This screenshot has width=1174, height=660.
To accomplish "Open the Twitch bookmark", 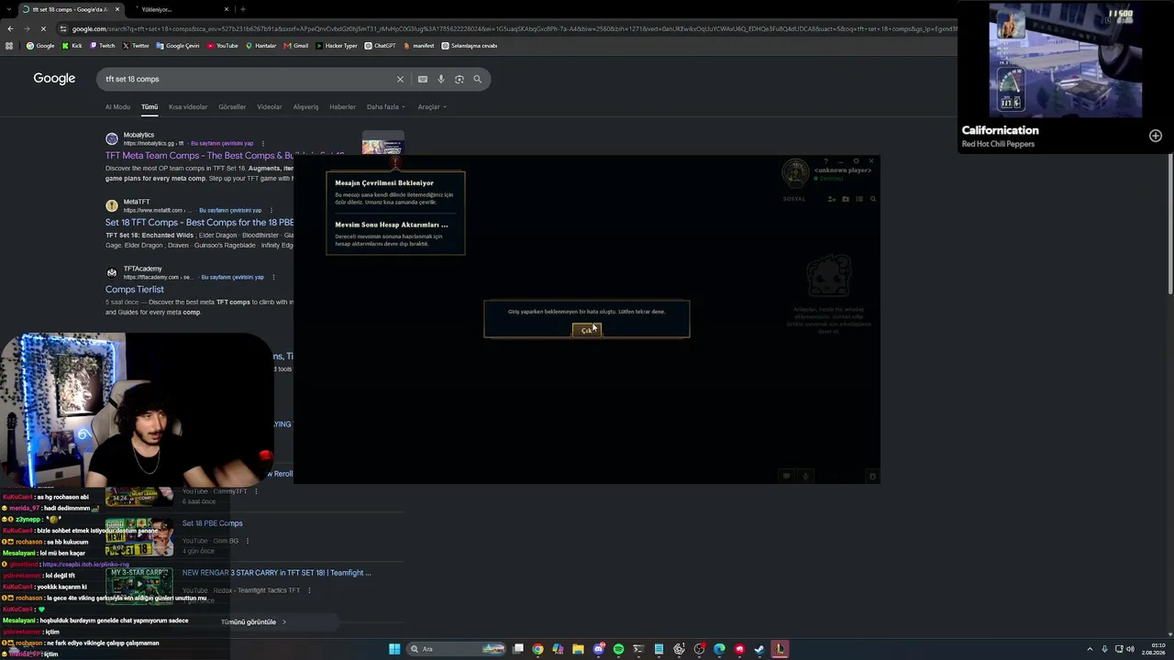I will pyautogui.click(x=102, y=46).
